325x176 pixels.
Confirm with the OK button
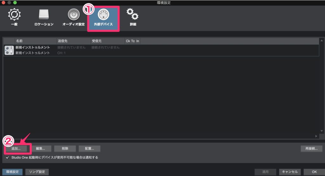click(314, 172)
